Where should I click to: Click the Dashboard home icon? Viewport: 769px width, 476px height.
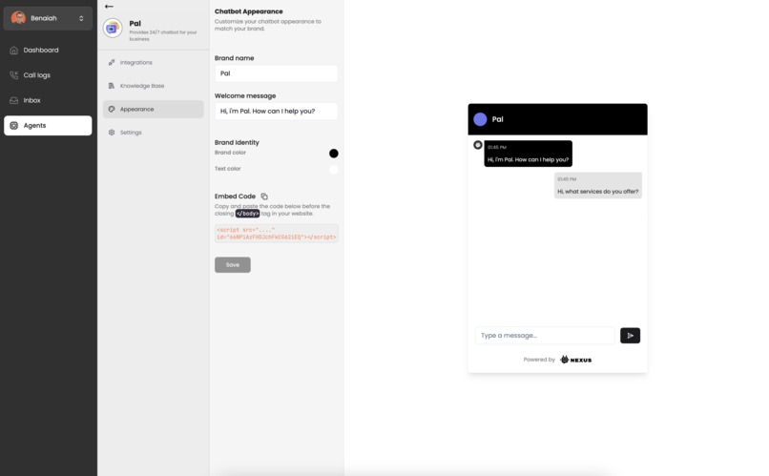point(13,50)
